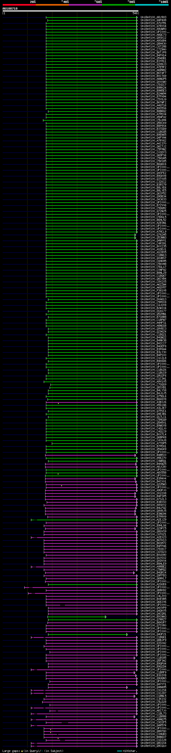171x753 pixels.
Task: Select label UniRef100_A3BI26
Action: click(x=153, y=402)
